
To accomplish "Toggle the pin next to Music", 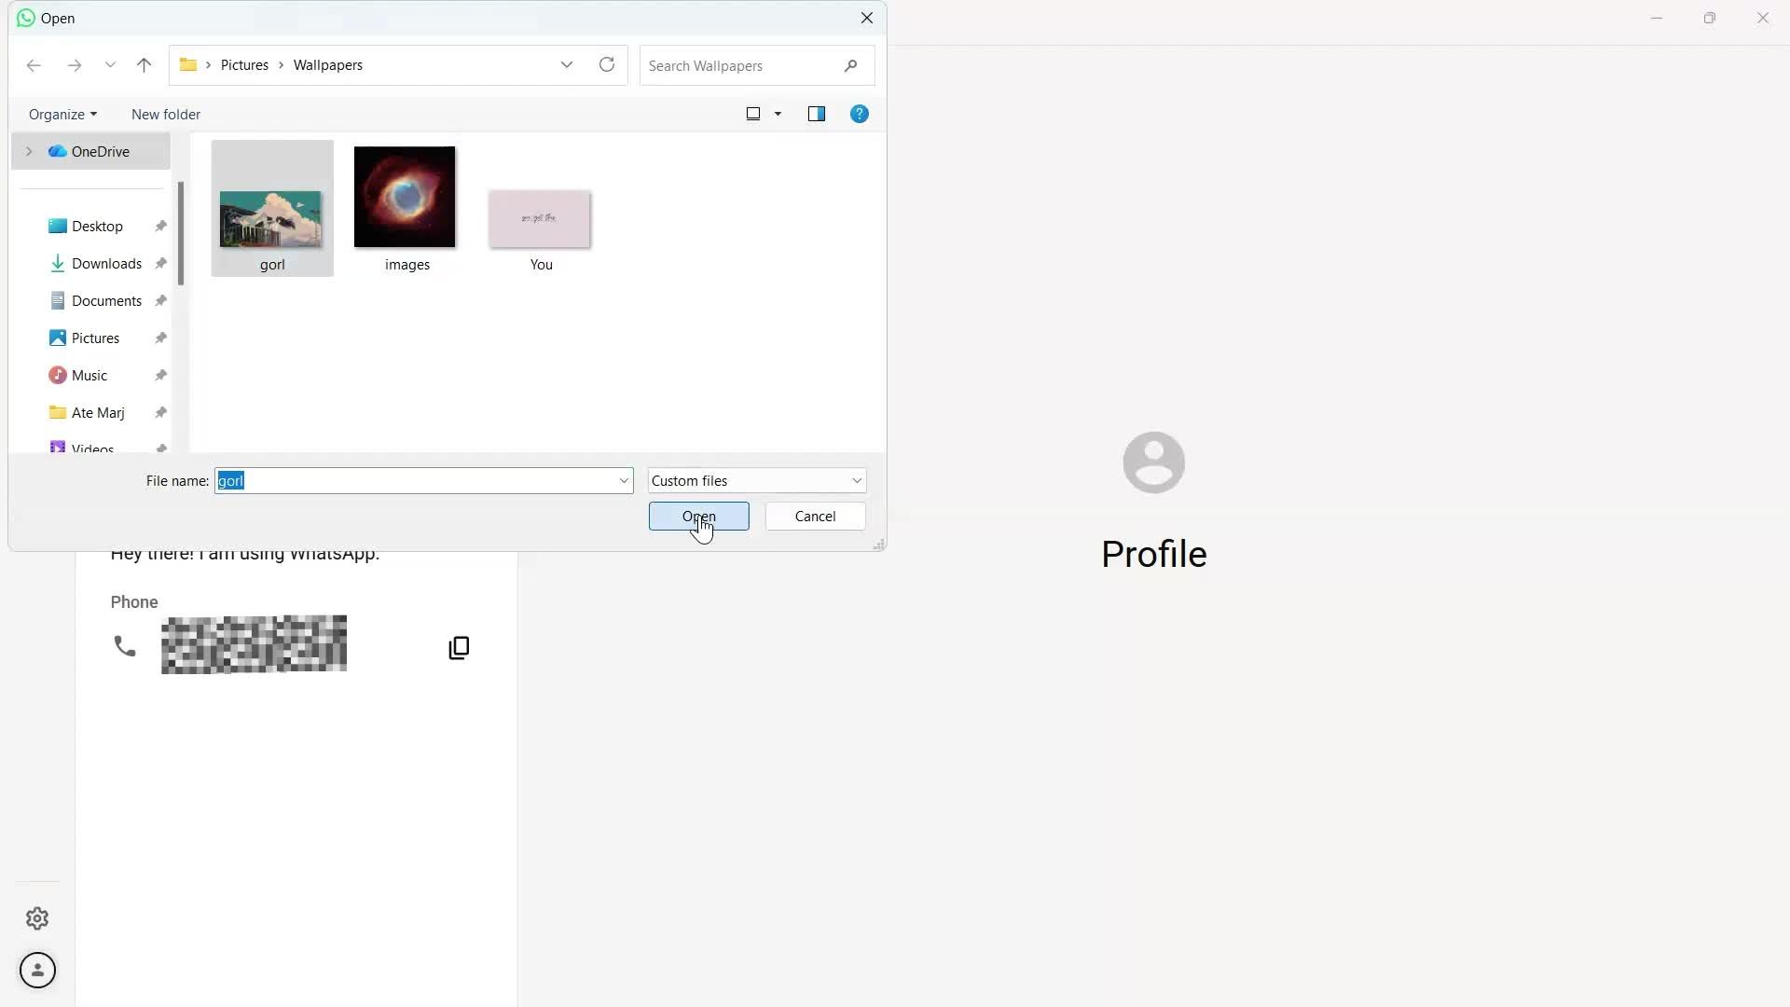I will pos(160,375).
